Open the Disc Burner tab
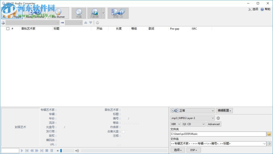 coord(58,13)
